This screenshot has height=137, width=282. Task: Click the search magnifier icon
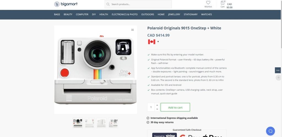108,4
